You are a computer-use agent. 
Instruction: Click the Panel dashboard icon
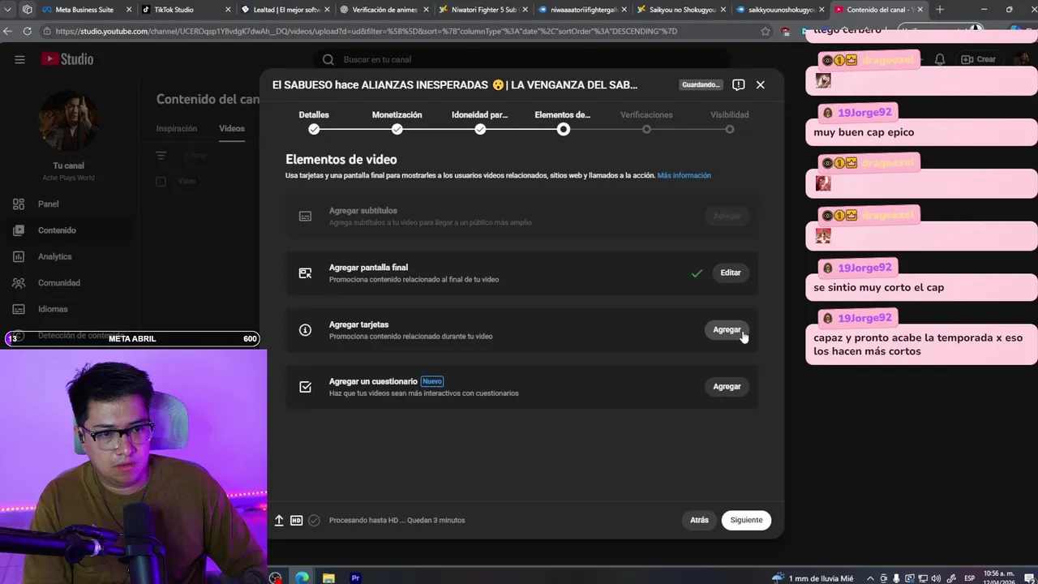(x=19, y=204)
